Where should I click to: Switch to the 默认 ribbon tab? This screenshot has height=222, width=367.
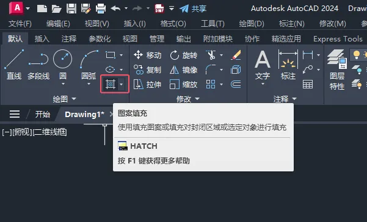tap(15, 38)
